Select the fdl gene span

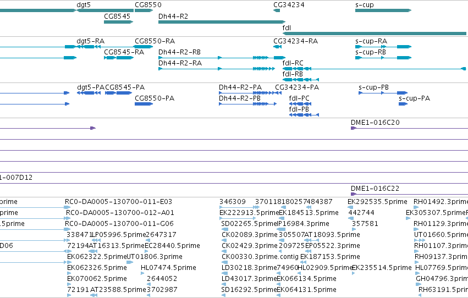(375, 34)
